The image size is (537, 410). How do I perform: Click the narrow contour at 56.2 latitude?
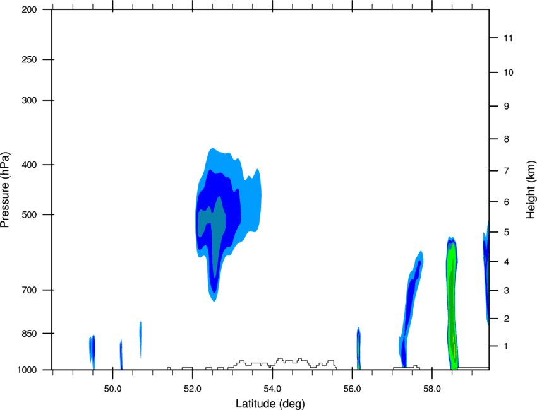click(x=359, y=349)
